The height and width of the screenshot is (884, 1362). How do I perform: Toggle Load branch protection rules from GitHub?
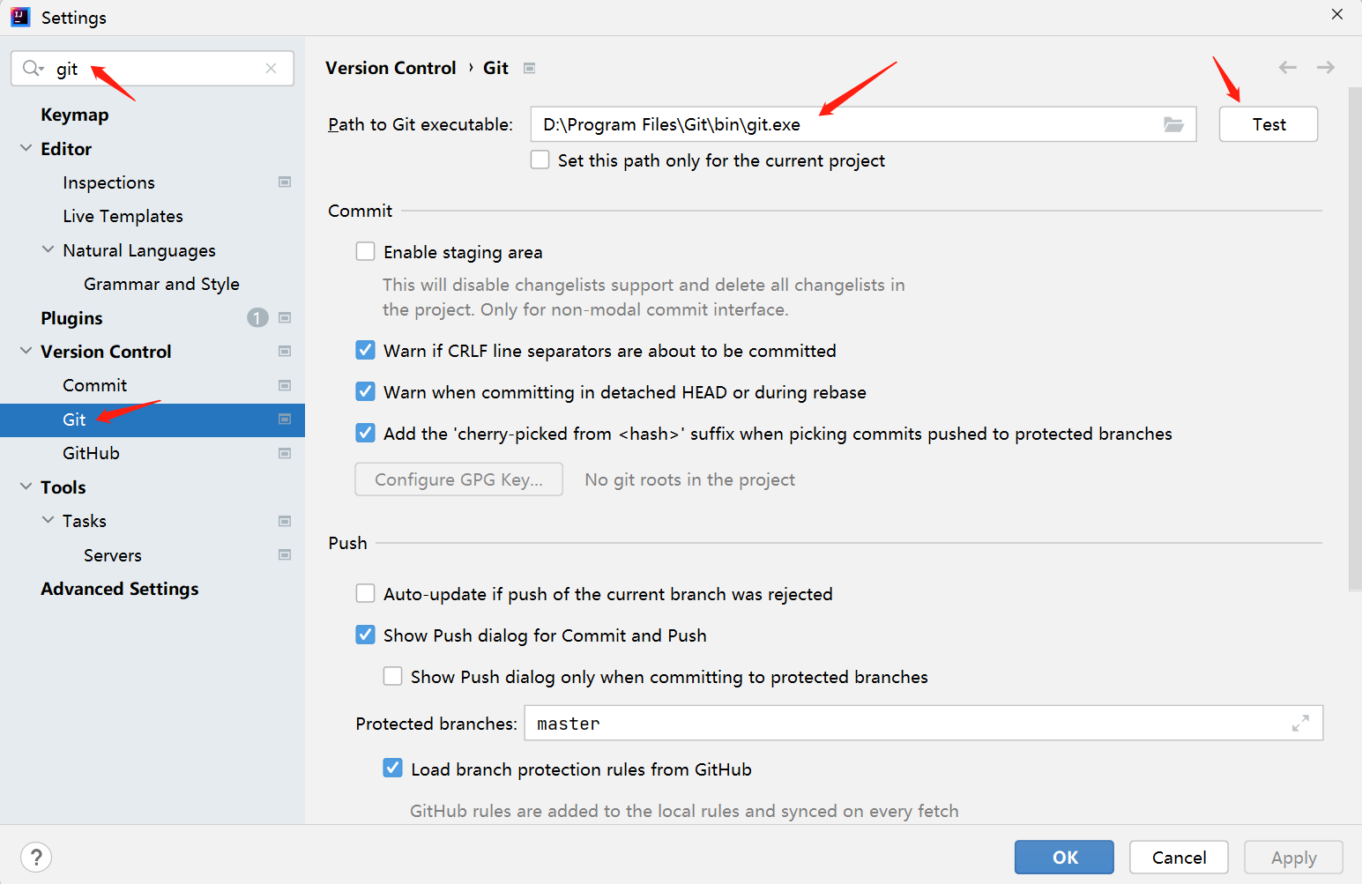pos(392,769)
